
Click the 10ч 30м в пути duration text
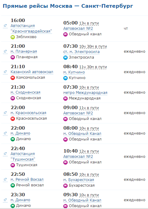tap(93, 47)
